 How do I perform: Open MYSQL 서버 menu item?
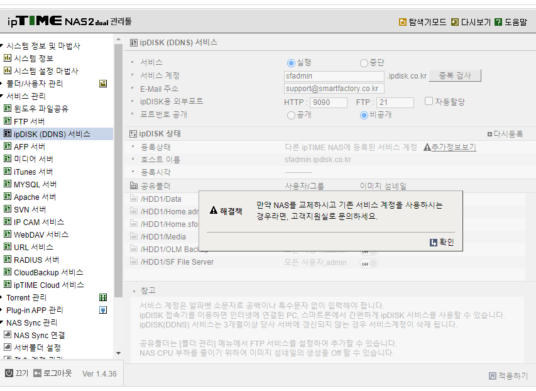[35, 184]
